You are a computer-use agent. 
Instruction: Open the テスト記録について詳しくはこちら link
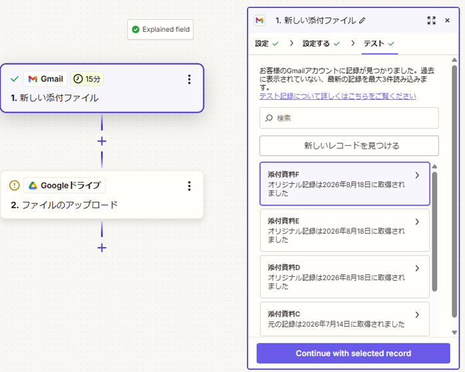click(x=338, y=96)
